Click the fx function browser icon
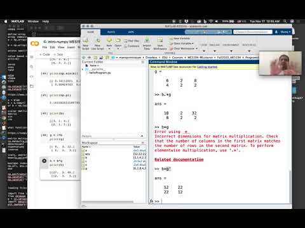The width and height of the screenshot is (305, 228). click(151, 201)
